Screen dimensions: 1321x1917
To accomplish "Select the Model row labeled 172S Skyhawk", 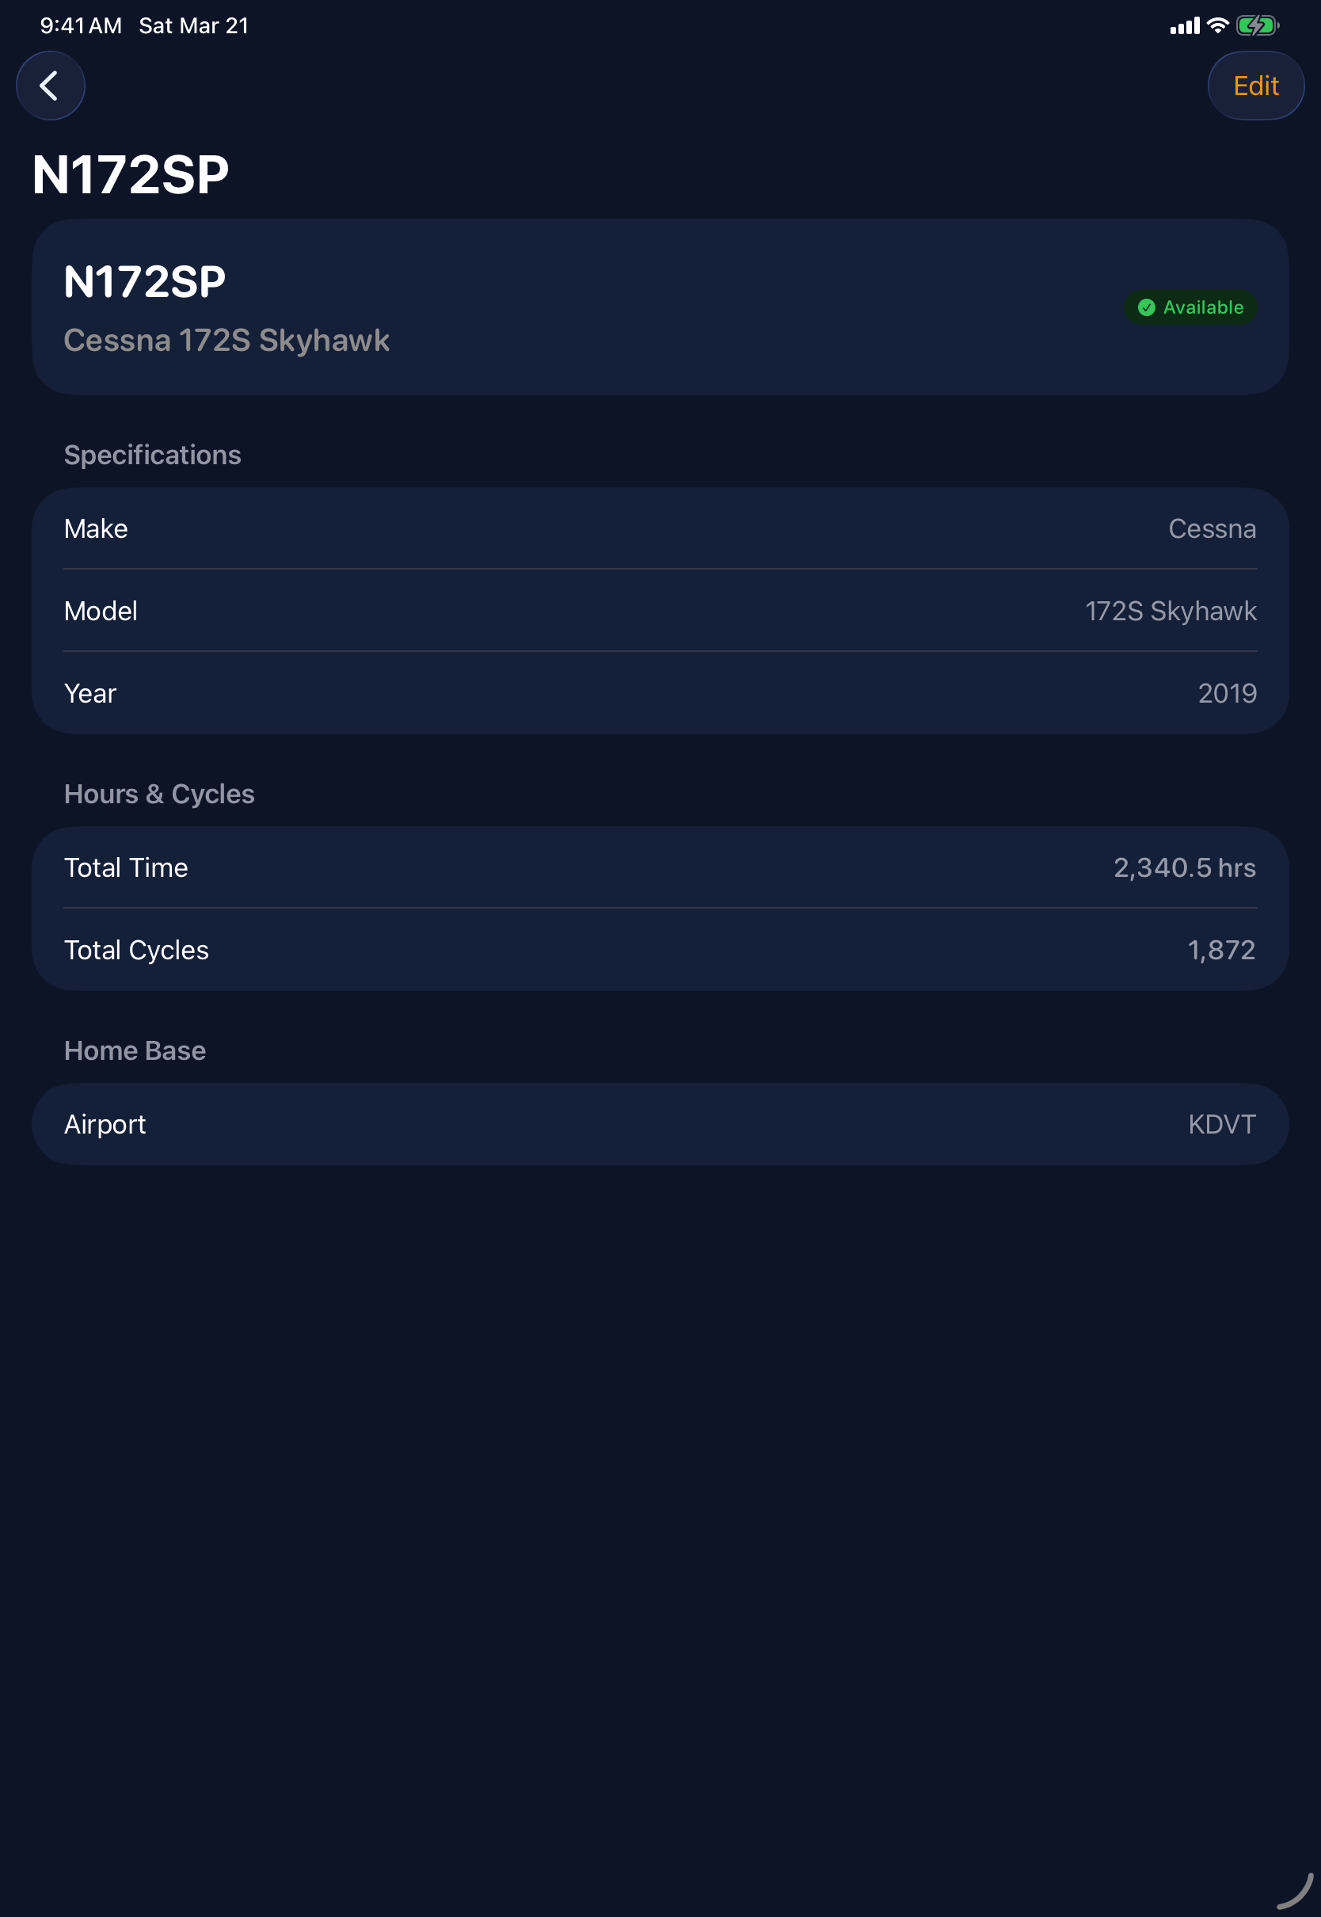I will [x=660, y=611].
